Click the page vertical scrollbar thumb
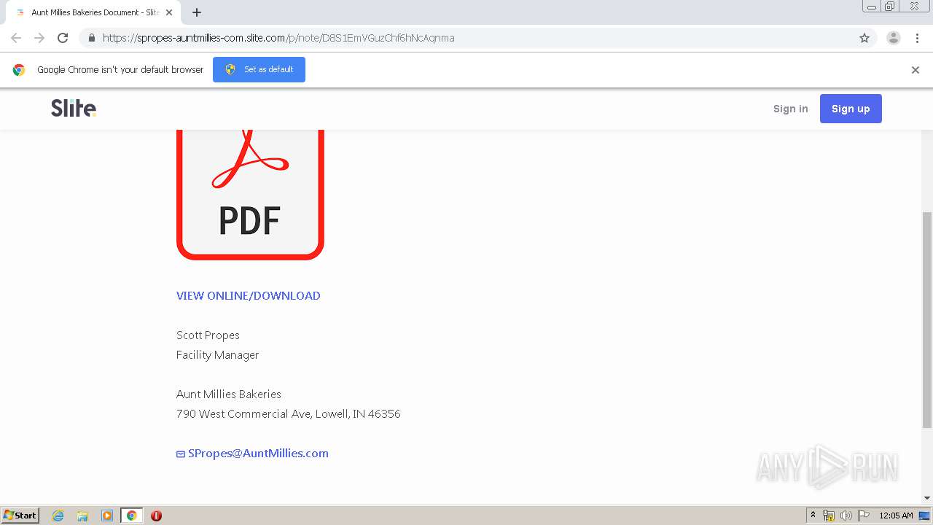 tap(927, 319)
